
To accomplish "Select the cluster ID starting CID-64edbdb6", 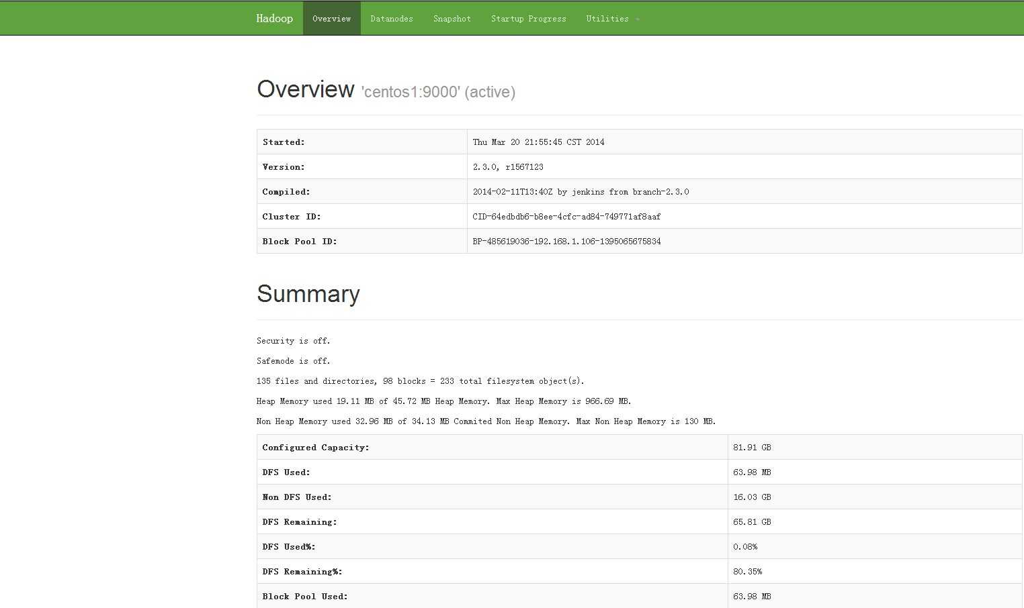I will point(566,216).
